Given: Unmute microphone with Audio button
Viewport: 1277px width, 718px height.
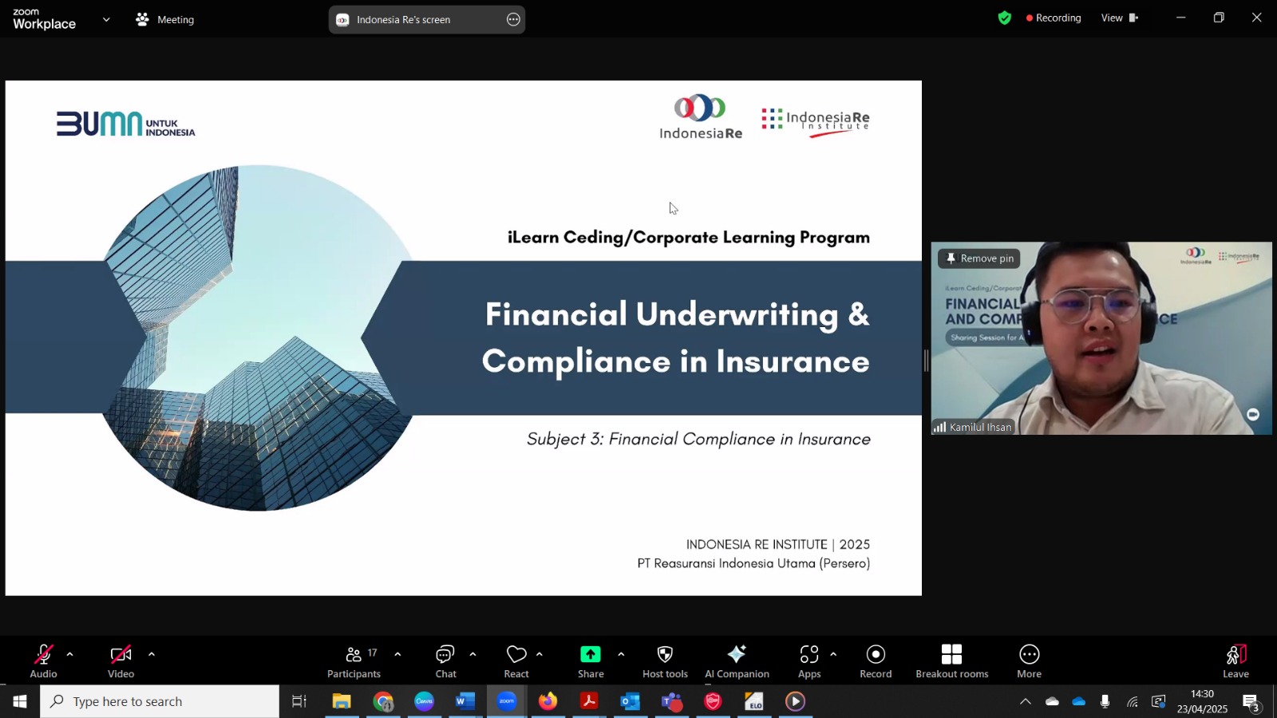Looking at the screenshot, I should [43, 661].
